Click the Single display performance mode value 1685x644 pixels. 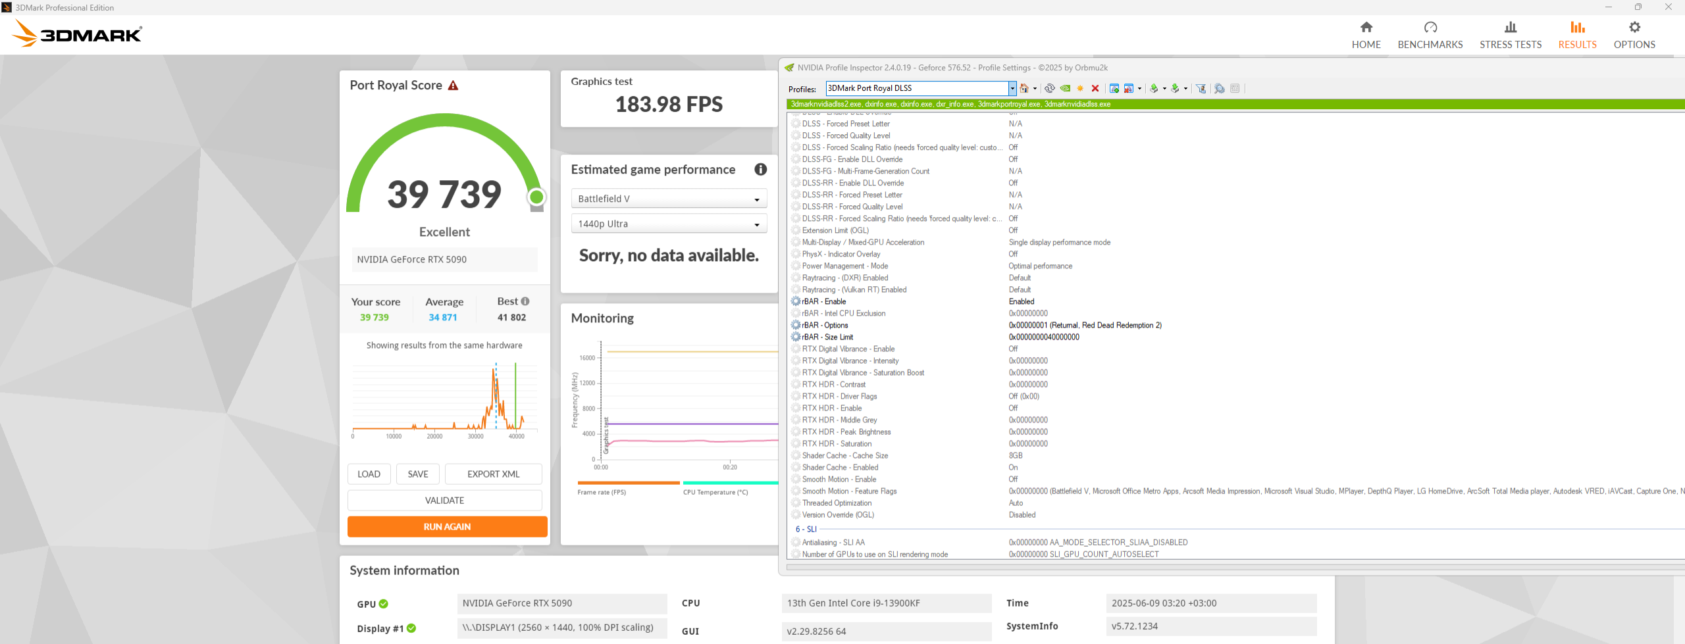pyautogui.click(x=1059, y=243)
